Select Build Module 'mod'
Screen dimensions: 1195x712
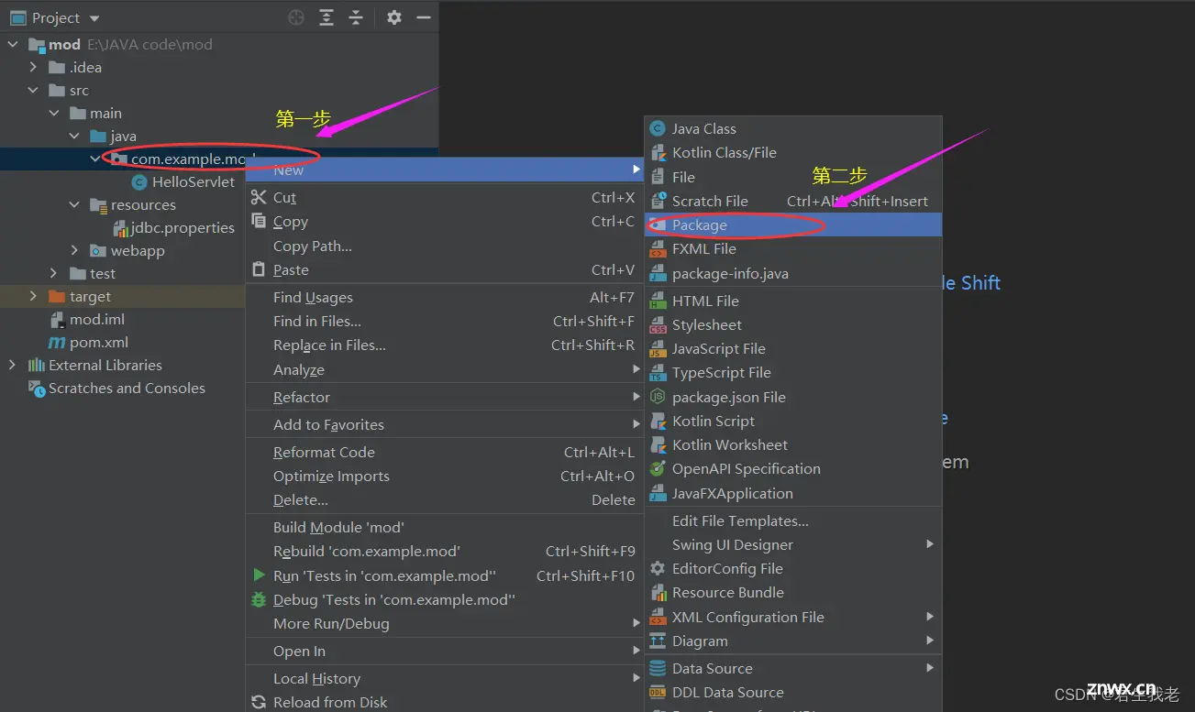click(x=444, y=527)
